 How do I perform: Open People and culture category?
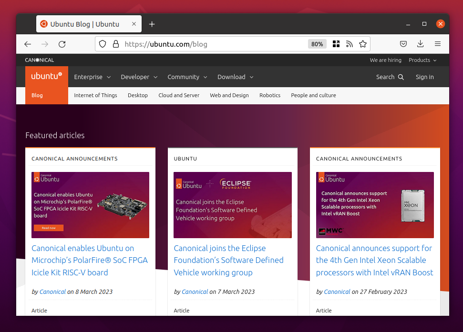tap(313, 95)
